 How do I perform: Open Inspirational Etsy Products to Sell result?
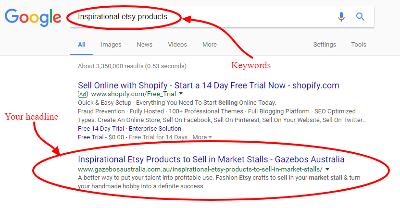pos(211,159)
